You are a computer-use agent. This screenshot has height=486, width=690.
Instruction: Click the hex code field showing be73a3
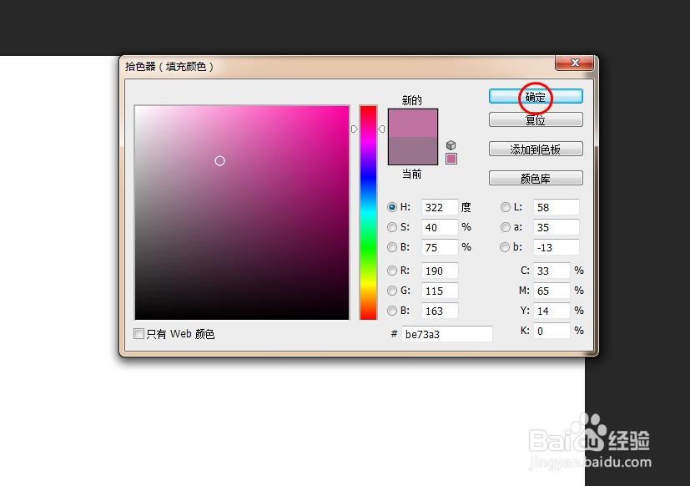click(447, 334)
